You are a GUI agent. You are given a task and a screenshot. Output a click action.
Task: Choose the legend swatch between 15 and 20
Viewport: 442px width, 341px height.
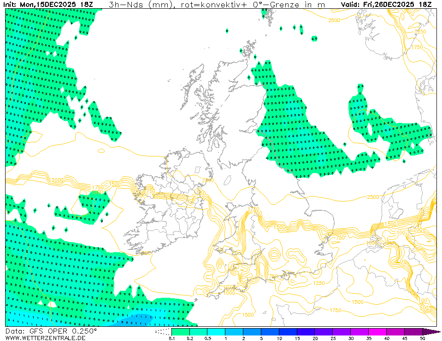point(306,331)
